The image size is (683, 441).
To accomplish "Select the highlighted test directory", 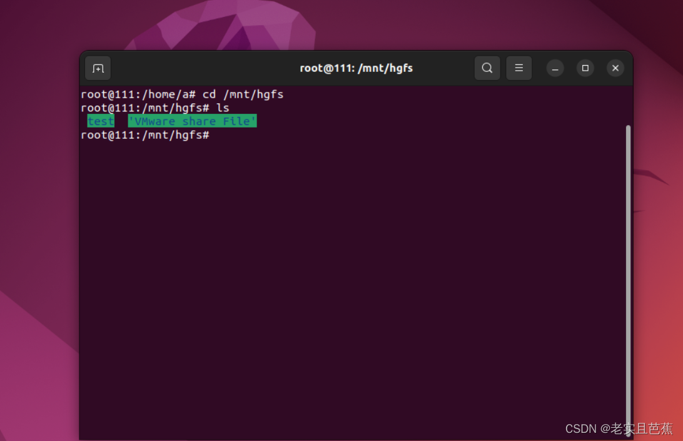I will click(100, 121).
